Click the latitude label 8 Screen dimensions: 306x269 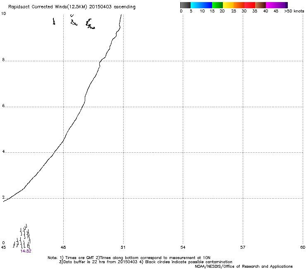coord(3,60)
